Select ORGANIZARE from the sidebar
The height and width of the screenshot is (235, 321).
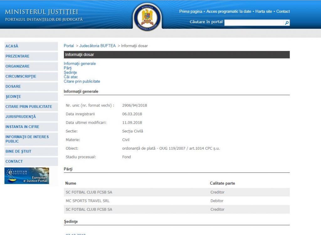click(x=18, y=66)
